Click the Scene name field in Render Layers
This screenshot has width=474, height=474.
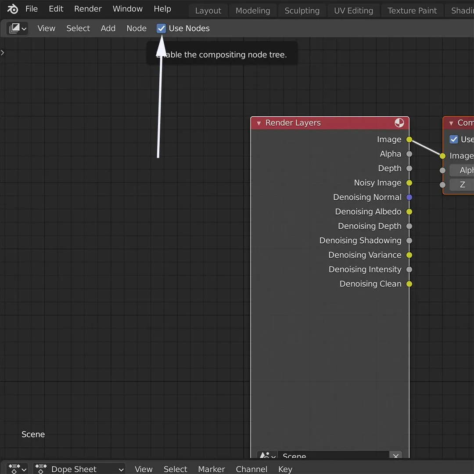point(334,455)
